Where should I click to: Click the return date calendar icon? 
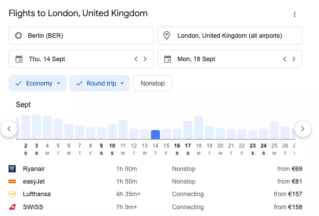[168, 59]
